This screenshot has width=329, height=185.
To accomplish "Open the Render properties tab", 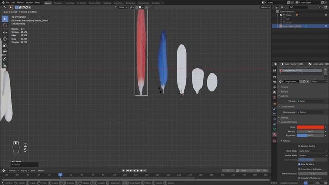I will [x=275, y=77].
